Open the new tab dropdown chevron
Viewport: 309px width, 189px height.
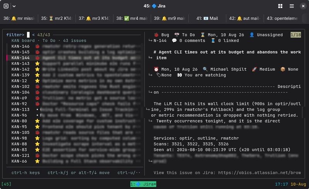tap(14, 6)
